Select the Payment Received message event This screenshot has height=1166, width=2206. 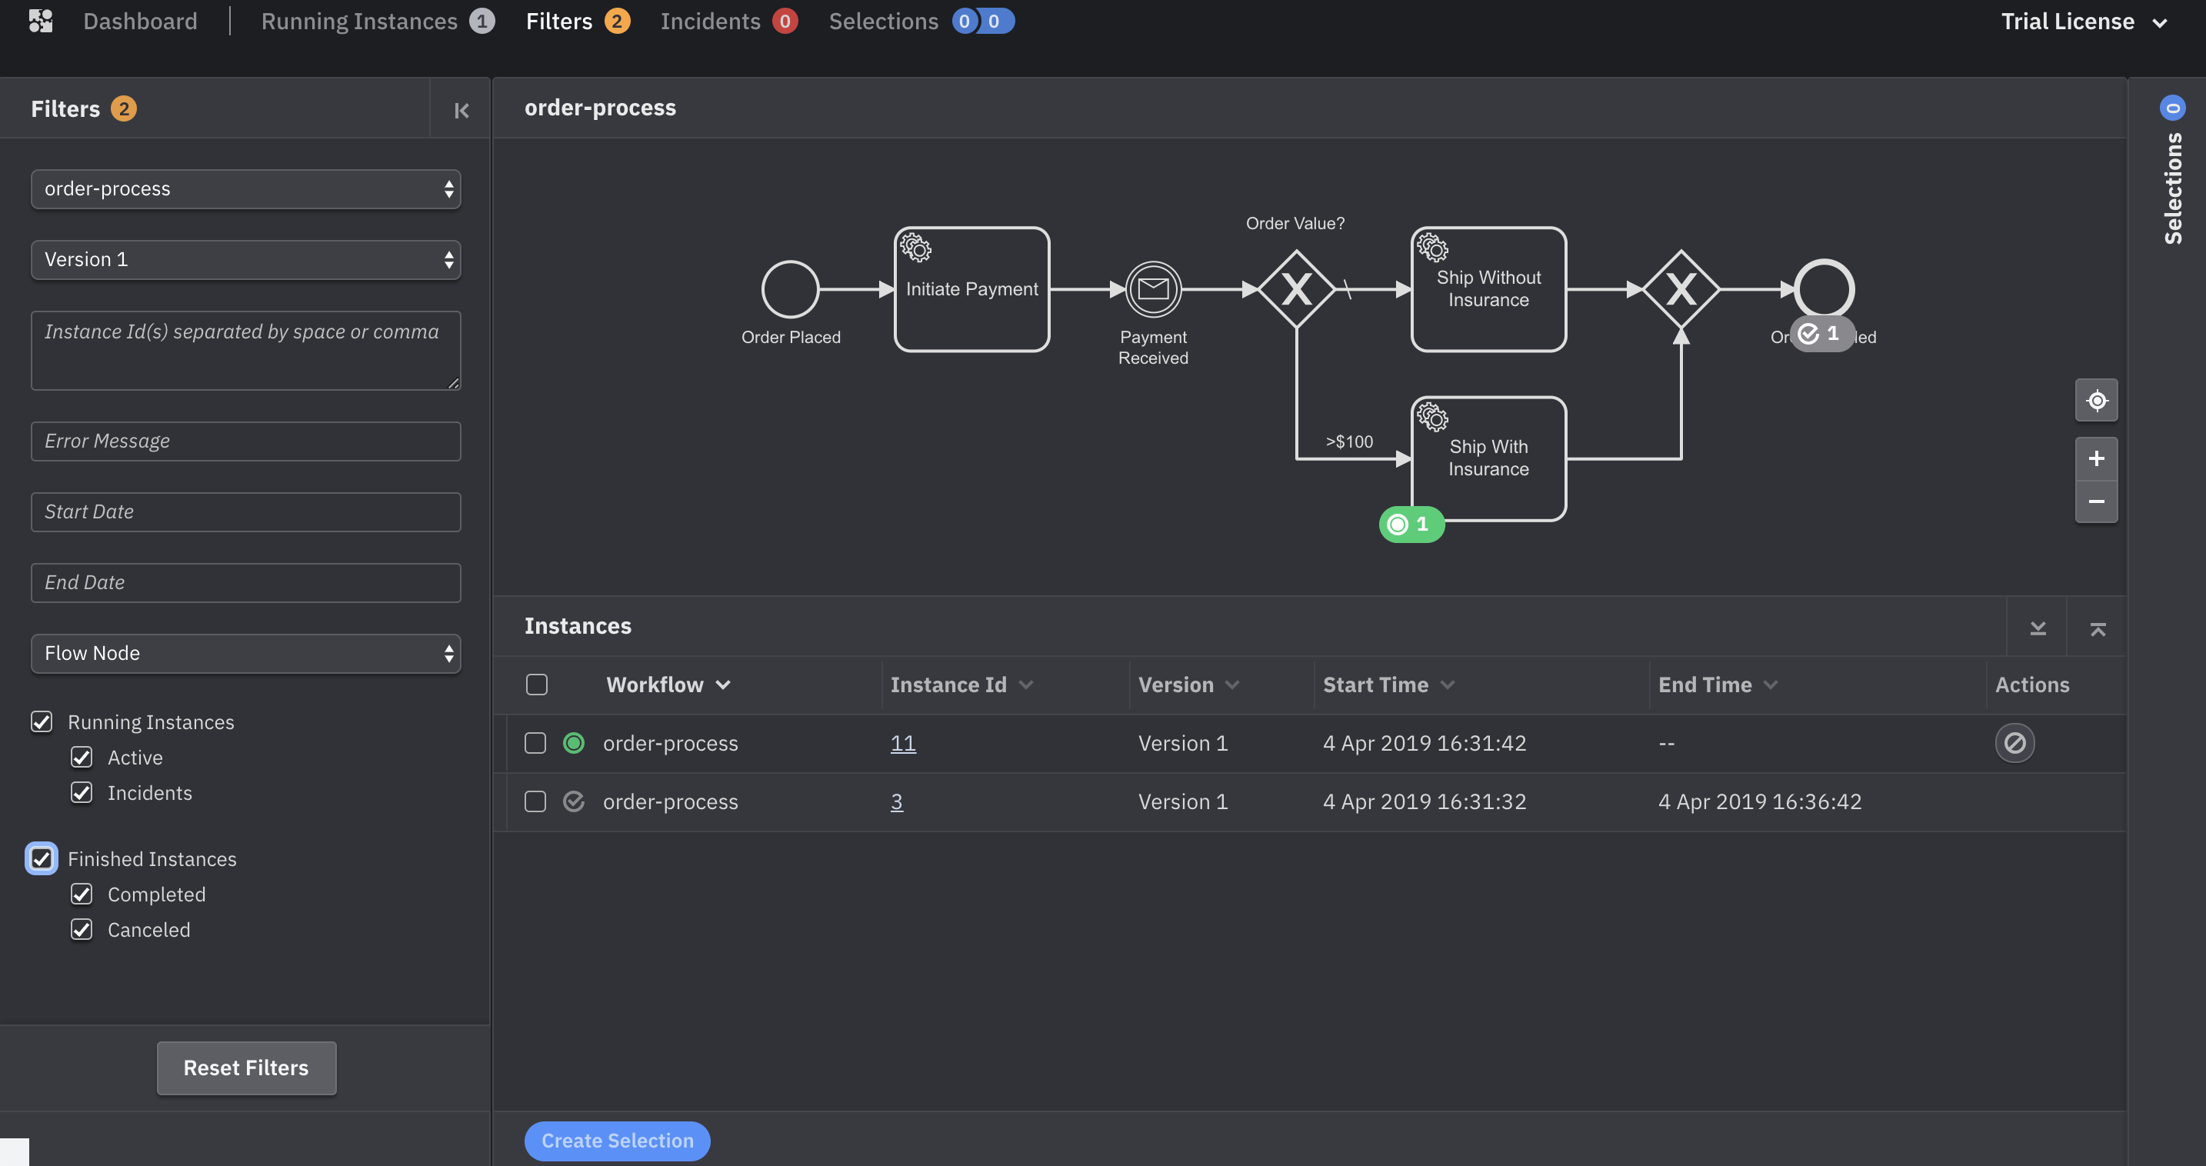point(1153,289)
